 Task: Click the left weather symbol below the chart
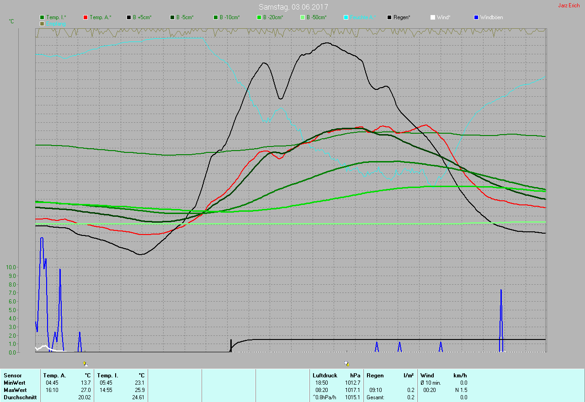coord(85,364)
